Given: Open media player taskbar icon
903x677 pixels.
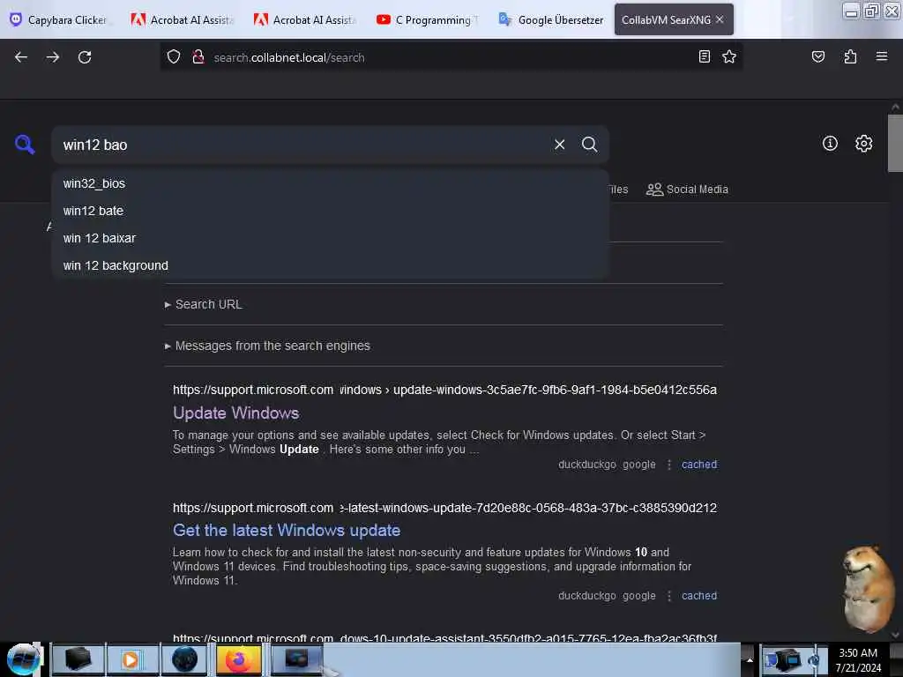Looking at the screenshot, I should coord(131,659).
